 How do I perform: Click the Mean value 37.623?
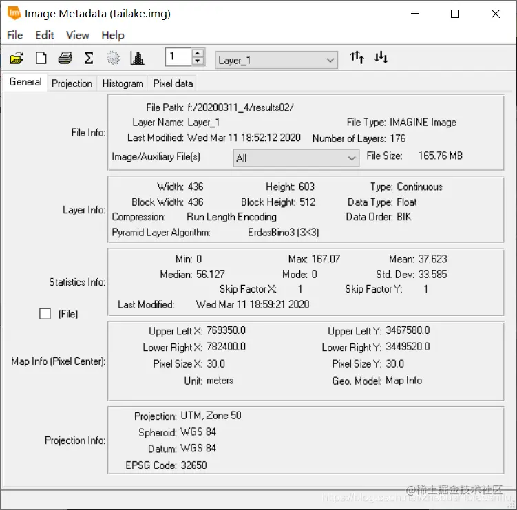432,259
